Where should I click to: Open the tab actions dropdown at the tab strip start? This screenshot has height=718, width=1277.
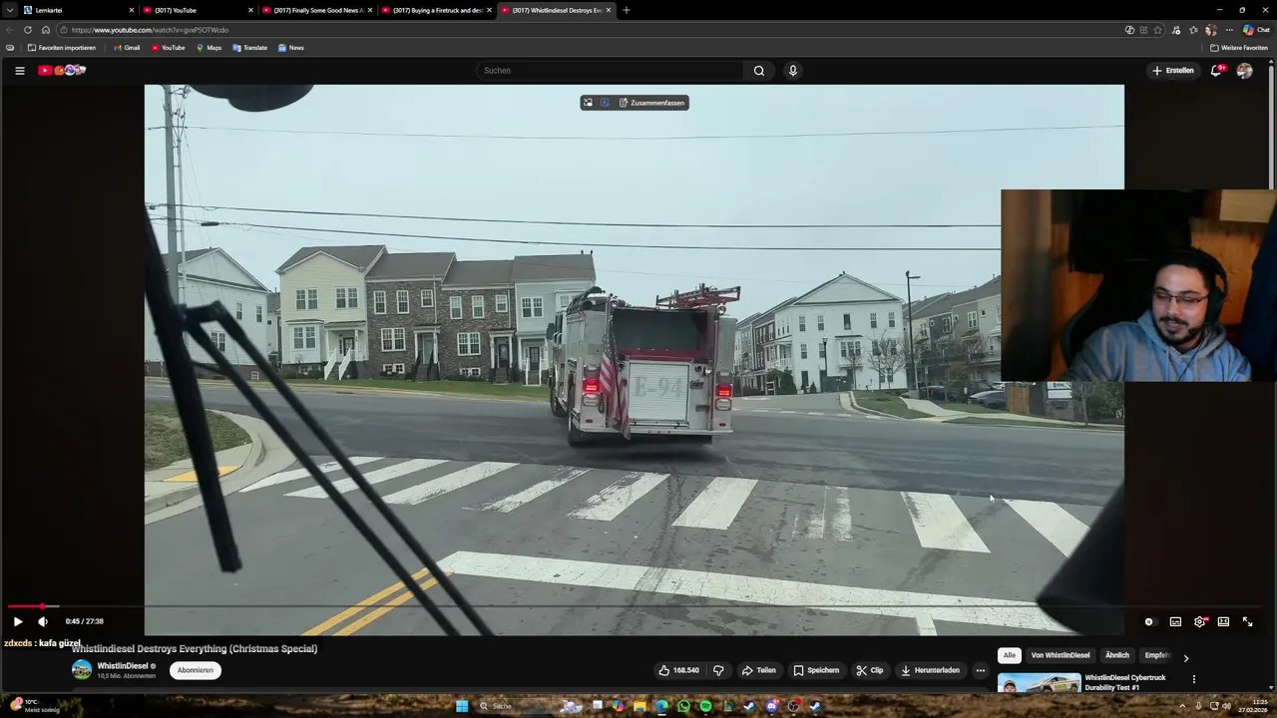(x=9, y=10)
